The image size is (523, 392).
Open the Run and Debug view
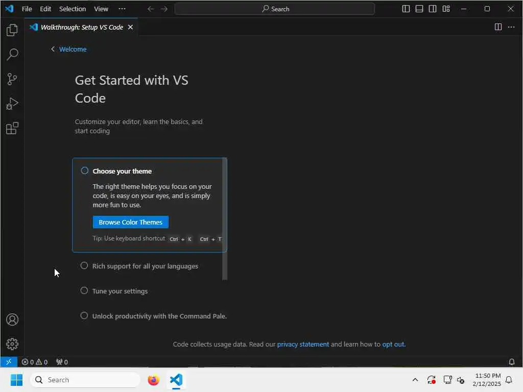(x=12, y=104)
